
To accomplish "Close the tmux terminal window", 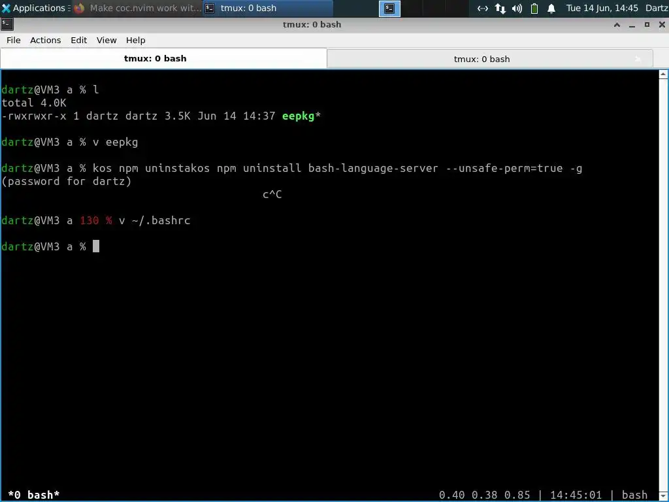I will pos(662,25).
